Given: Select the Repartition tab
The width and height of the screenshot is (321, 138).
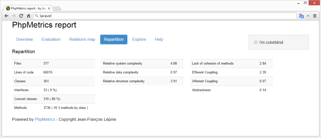Looking at the screenshot, I should [x=114, y=39].
